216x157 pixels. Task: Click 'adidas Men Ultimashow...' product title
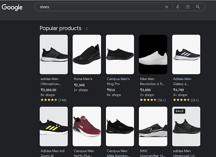tap(51, 81)
